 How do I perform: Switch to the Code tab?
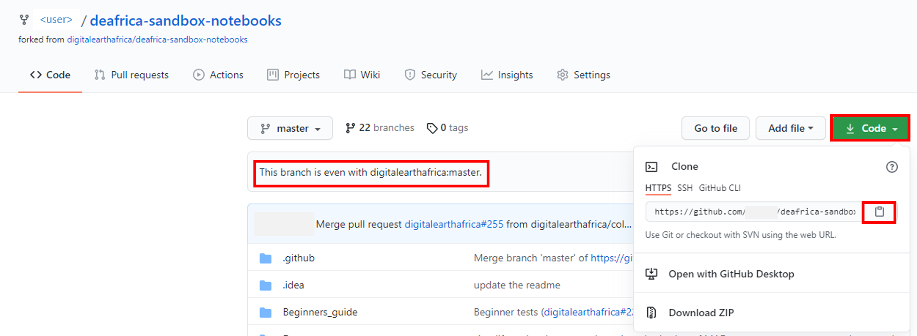tap(50, 75)
